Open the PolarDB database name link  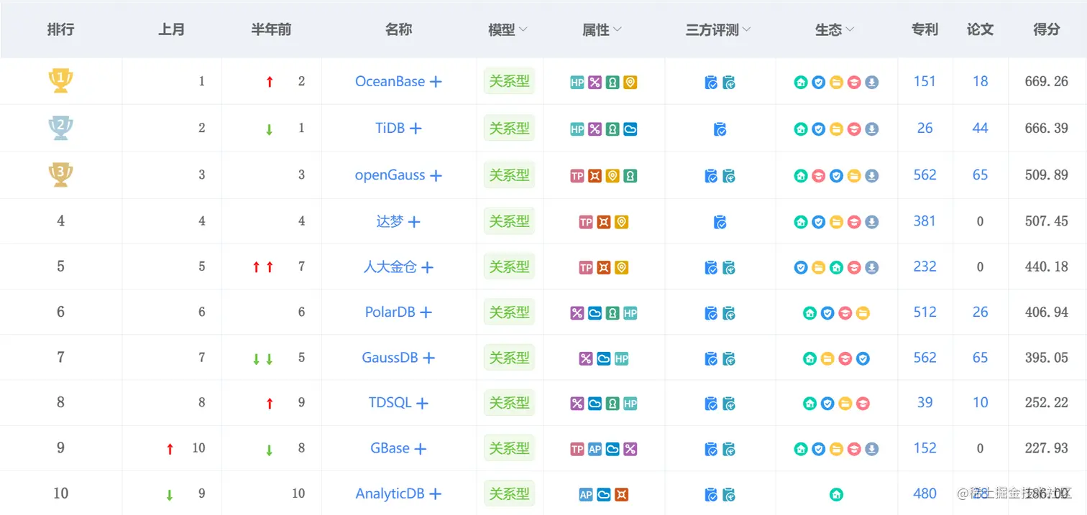point(390,312)
